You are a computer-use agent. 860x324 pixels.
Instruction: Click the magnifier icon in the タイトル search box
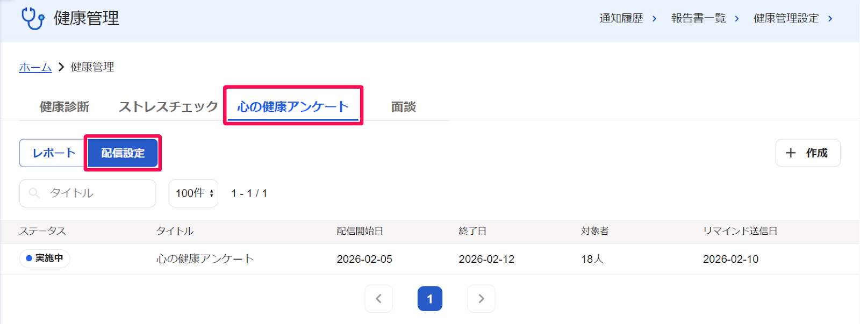tap(34, 193)
